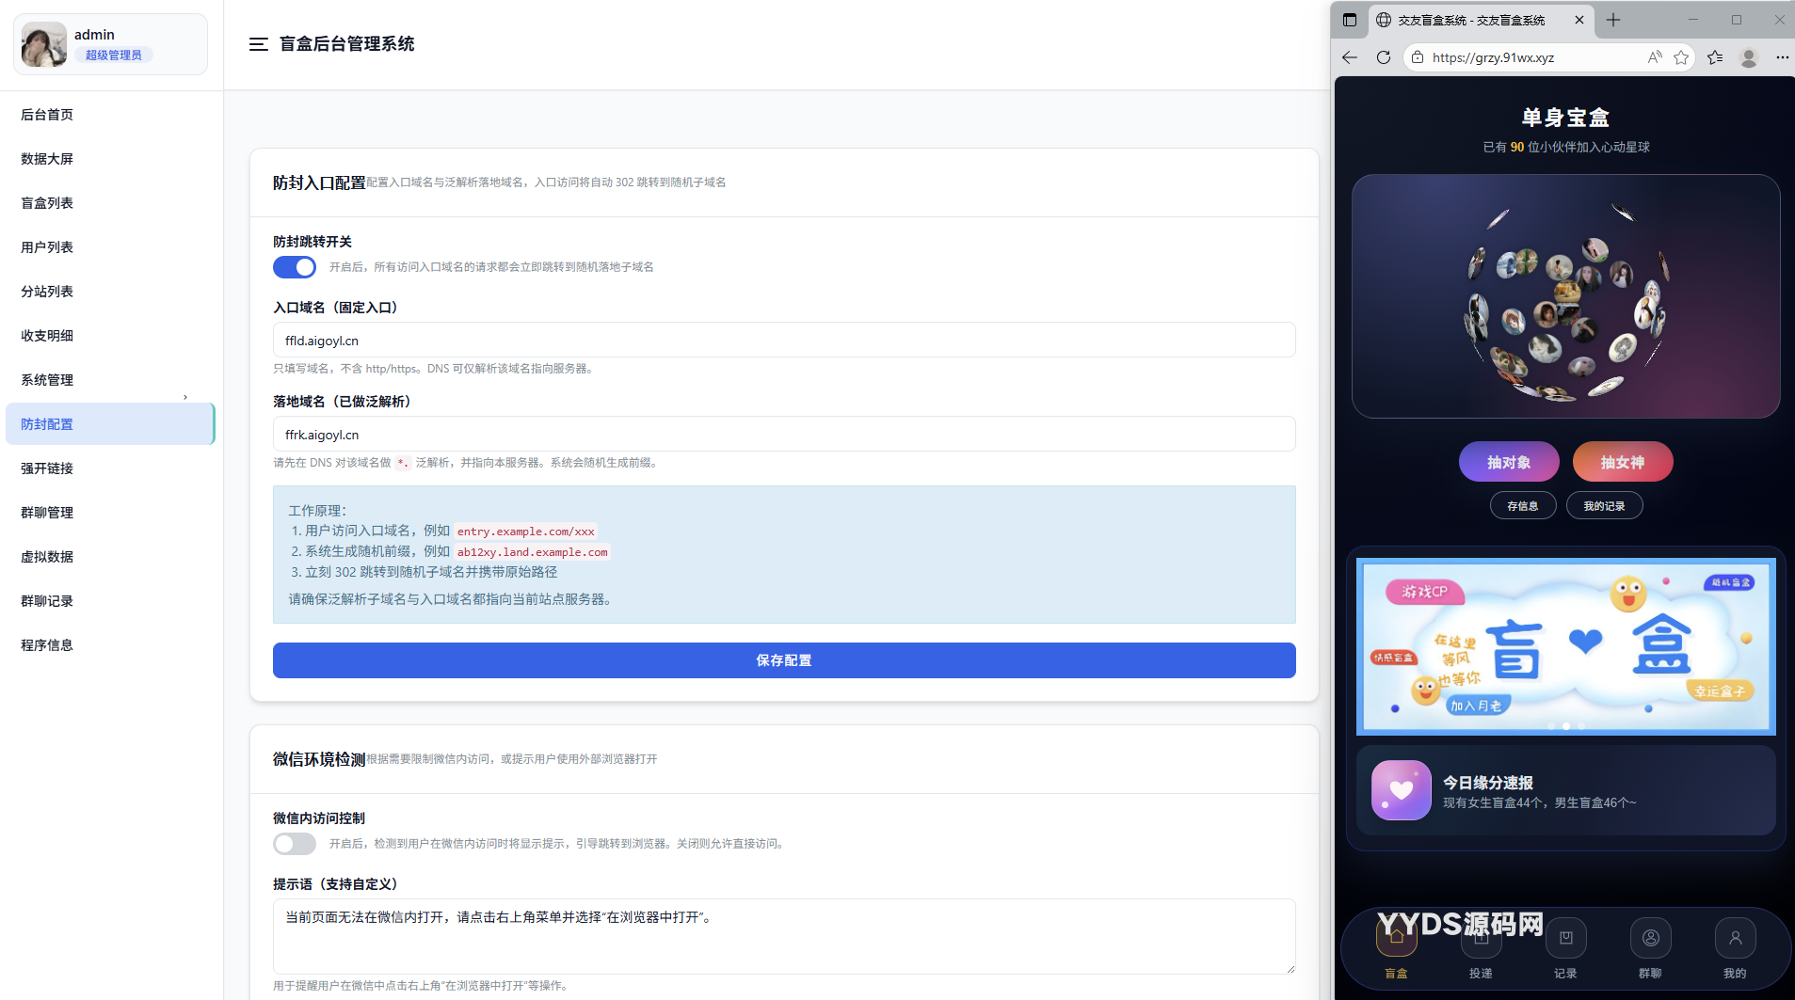This screenshot has width=1795, height=1000.
Task: Click the 盲盒 banner image
Action: click(1565, 646)
